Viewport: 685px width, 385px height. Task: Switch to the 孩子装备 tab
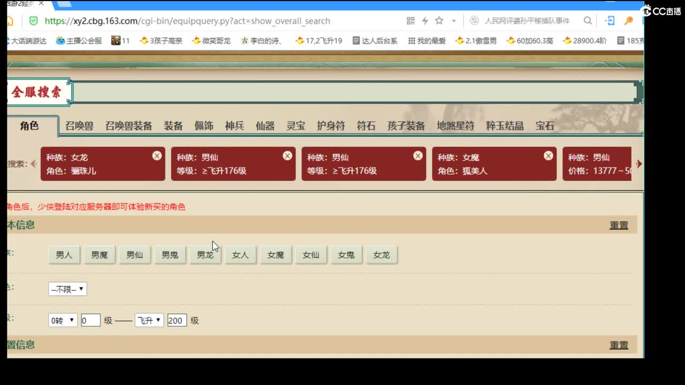406,126
